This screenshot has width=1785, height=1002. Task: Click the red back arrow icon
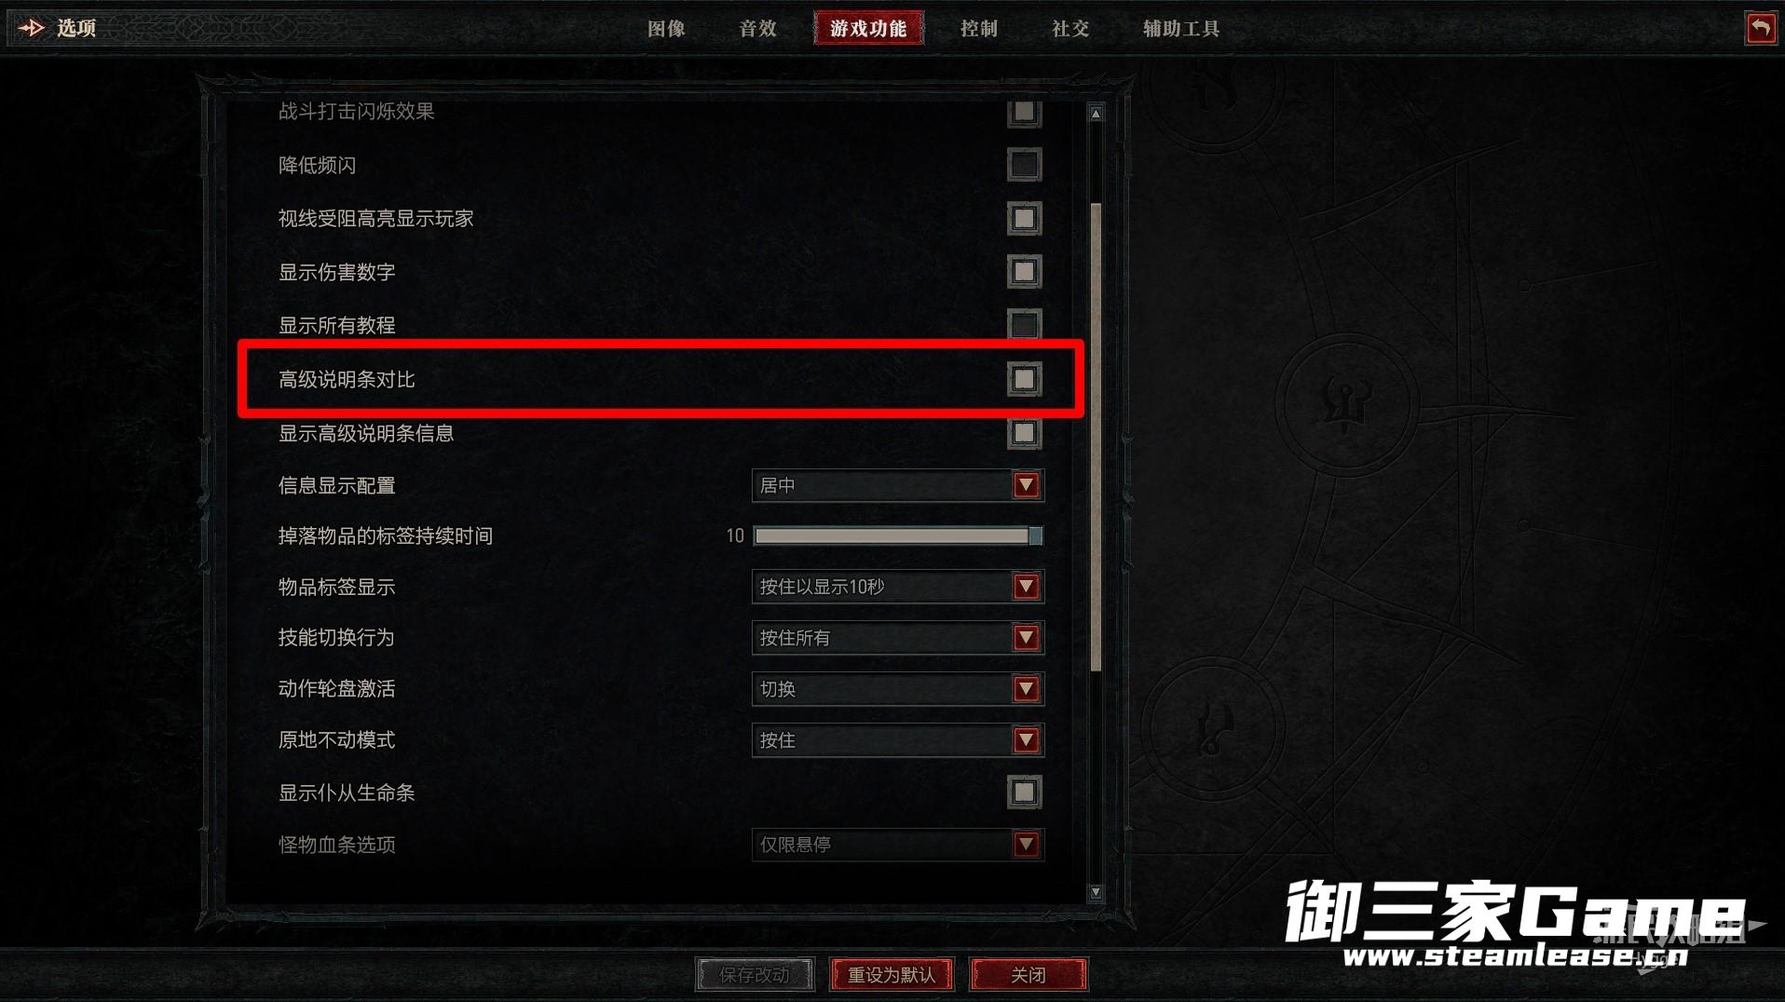pos(1760,28)
